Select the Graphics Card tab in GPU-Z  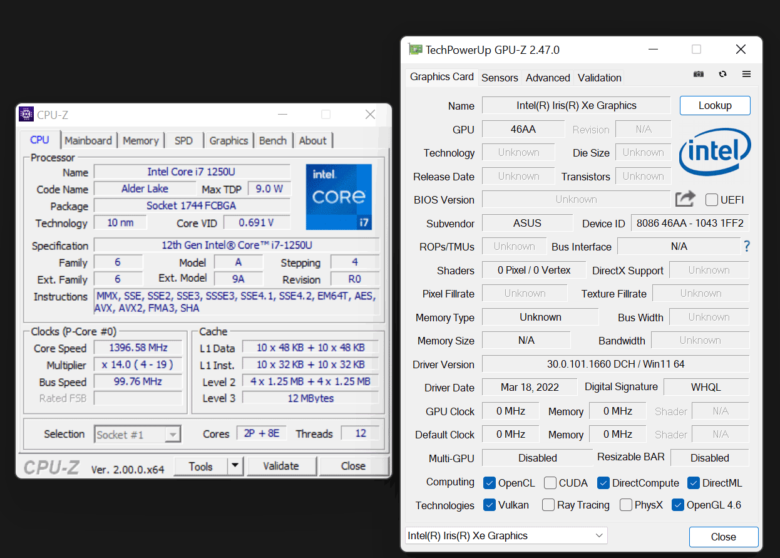(x=442, y=76)
